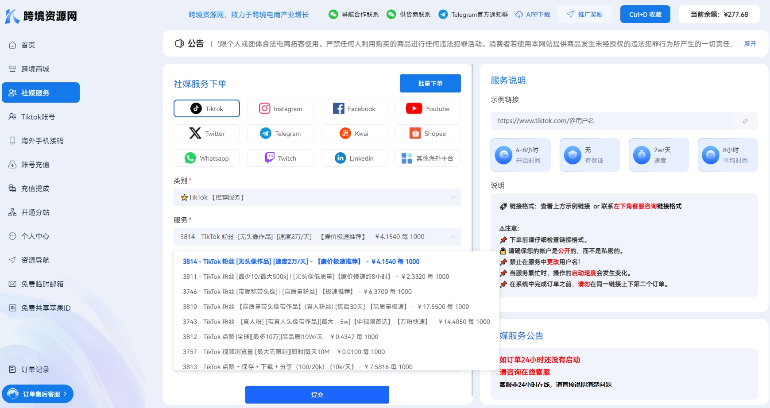The height and width of the screenshot is (408, 770).
Task: Click the 推广奖励 button
Action: [x=584, y=14]
